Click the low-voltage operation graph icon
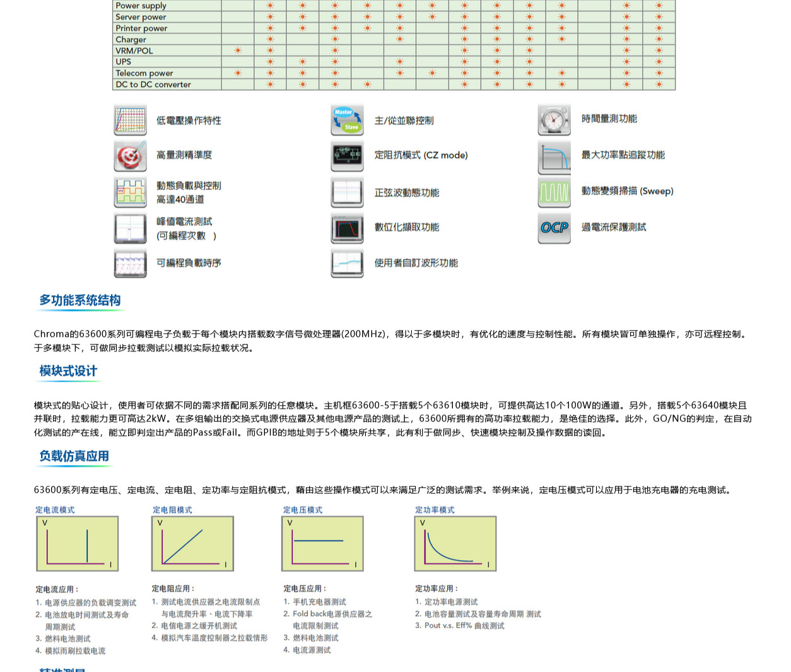 tap(130, 120)
